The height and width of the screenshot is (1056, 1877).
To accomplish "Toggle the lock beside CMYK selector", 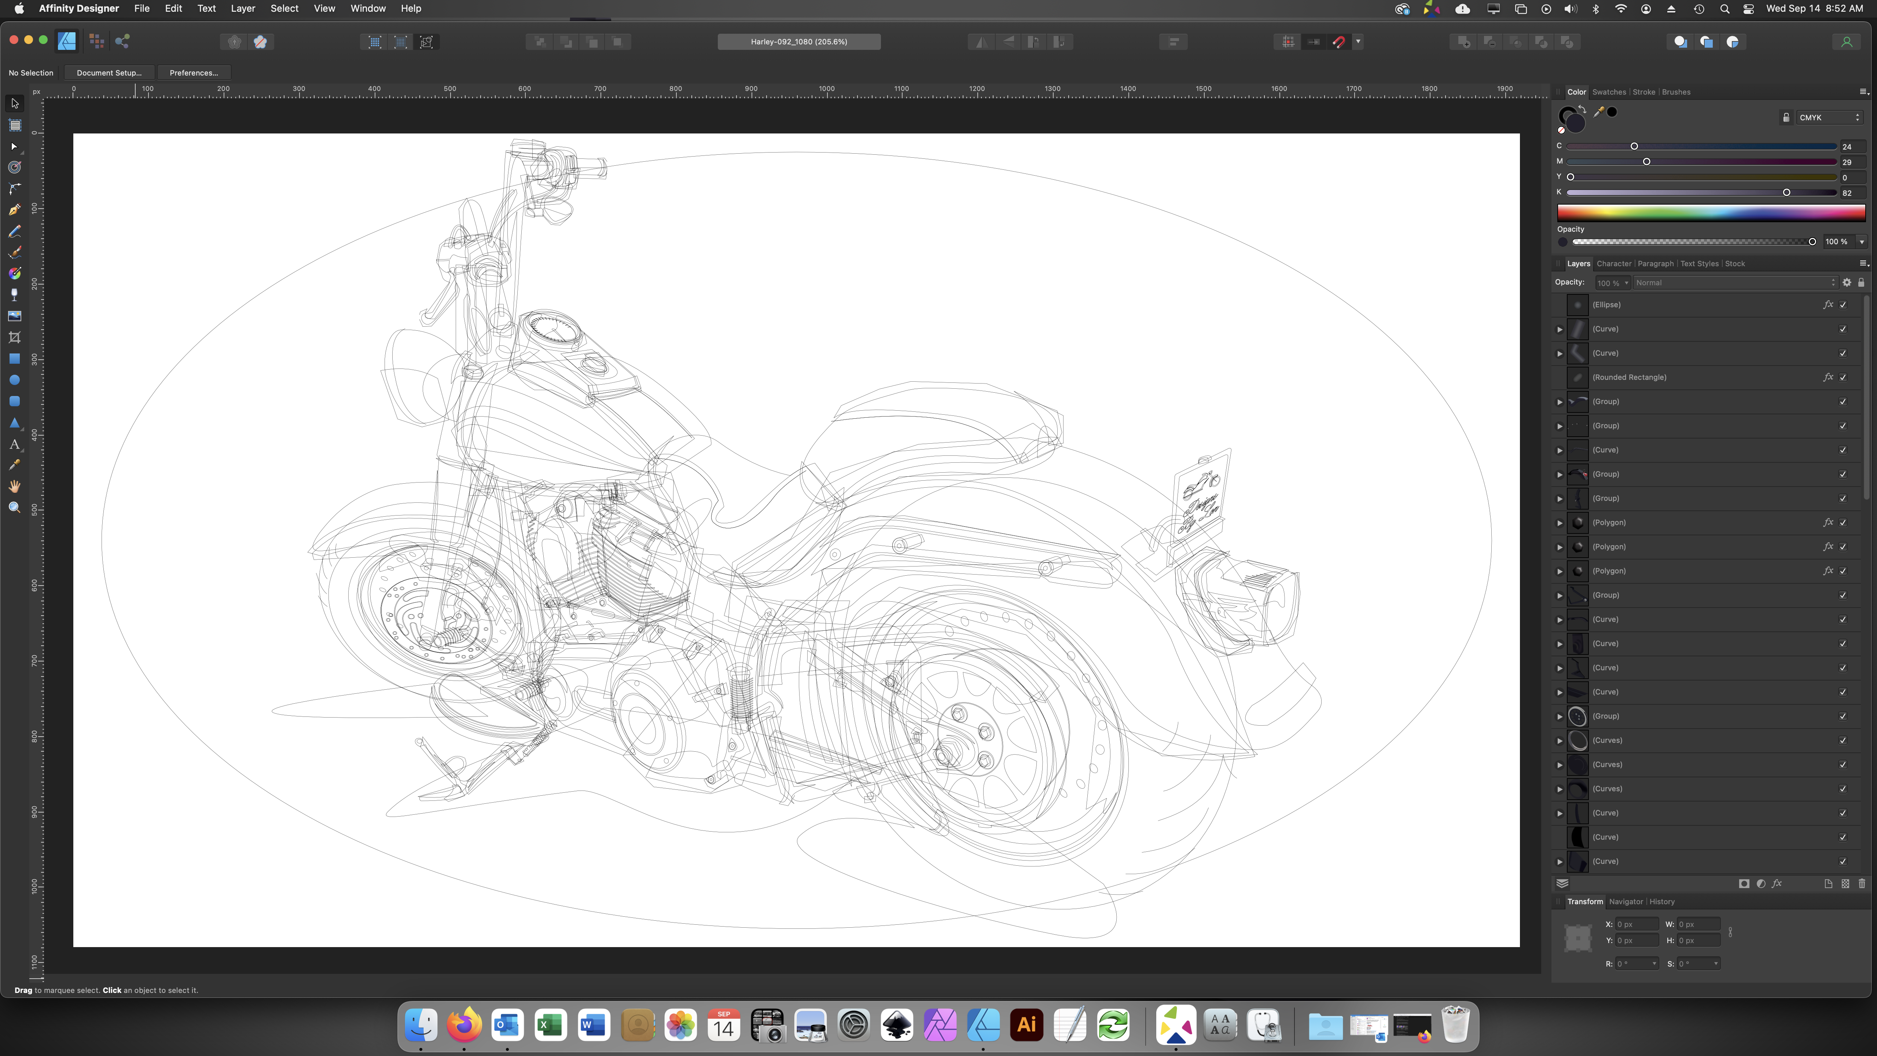I will (1785, 117).
